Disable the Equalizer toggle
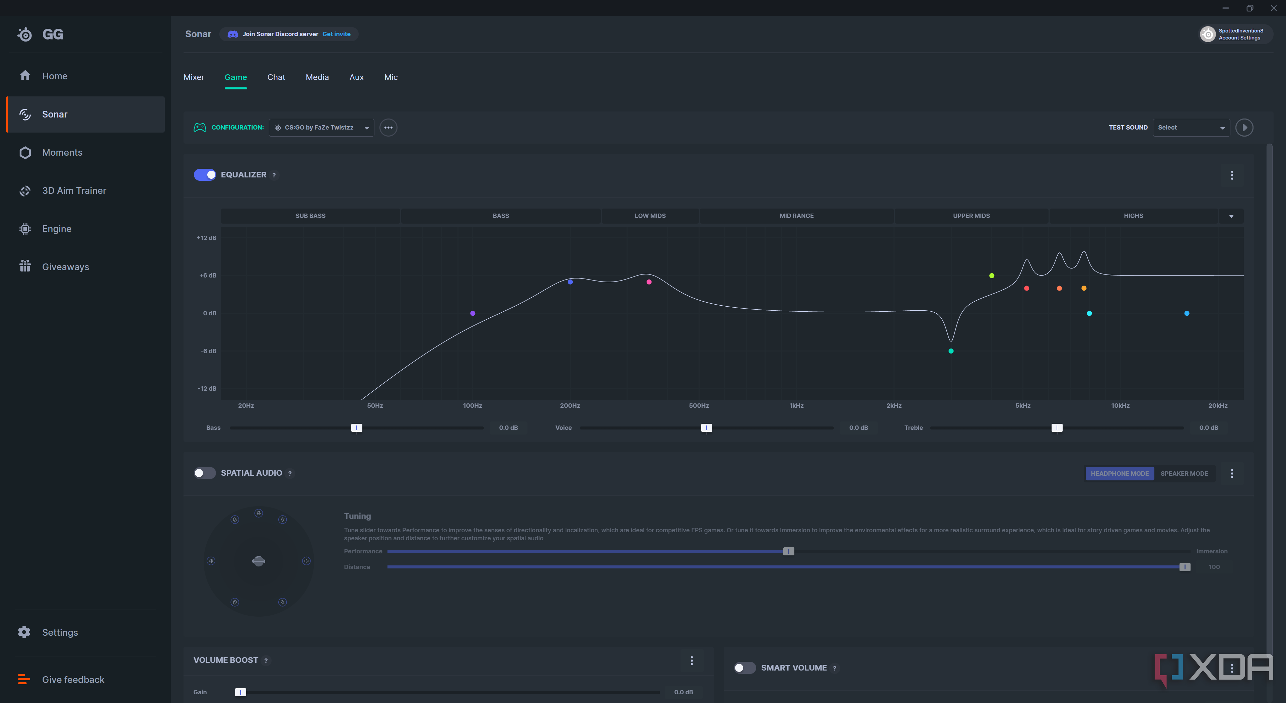The image size is (1286, 703). 205,175
